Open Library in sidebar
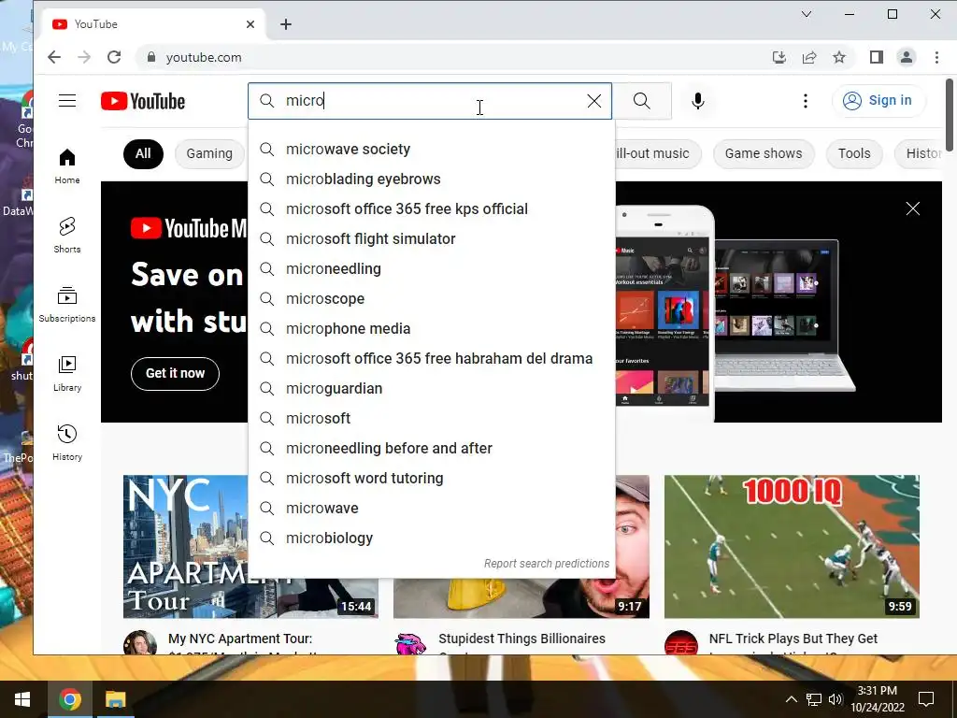 pos(67,373)
